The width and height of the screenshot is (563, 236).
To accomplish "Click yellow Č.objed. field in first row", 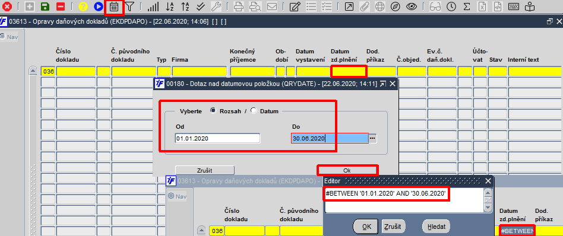I will (x=411, y=71).
